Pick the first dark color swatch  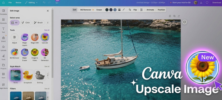pyautogui.click(x=107, y=10)
